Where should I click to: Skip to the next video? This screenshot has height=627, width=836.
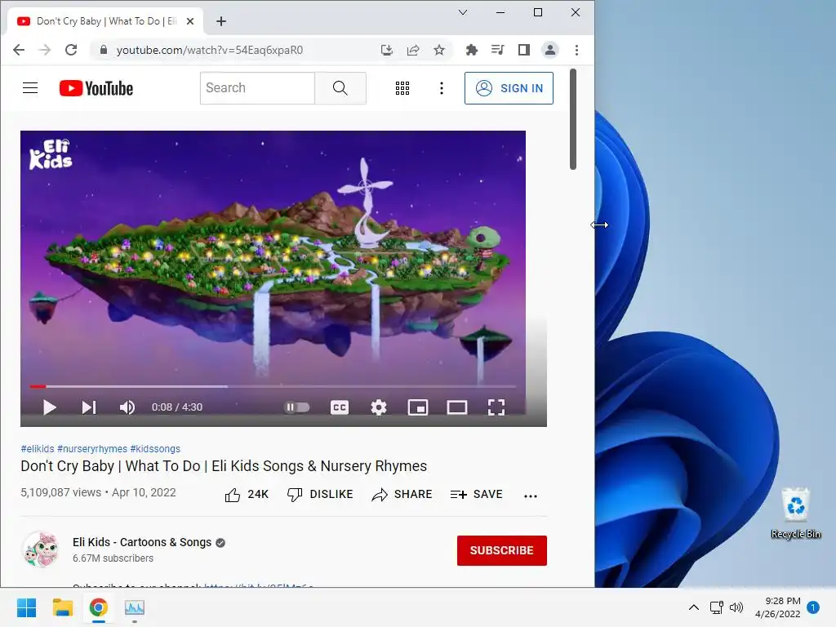[x=89, y=407]
